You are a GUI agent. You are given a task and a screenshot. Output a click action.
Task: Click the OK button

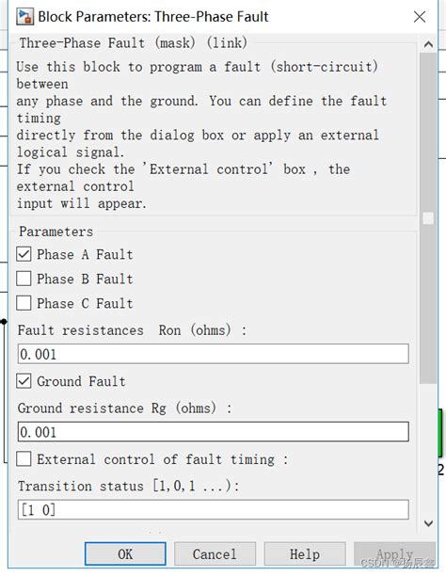click(x=125, y=554)
